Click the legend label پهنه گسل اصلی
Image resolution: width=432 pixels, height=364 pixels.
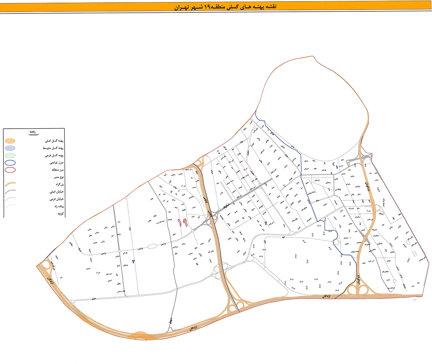tap(54, 141)
